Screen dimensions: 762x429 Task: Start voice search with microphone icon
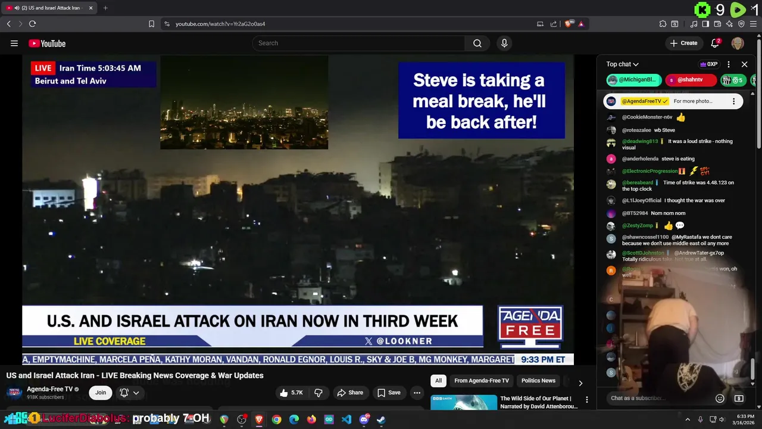click(x=504, y=43)
